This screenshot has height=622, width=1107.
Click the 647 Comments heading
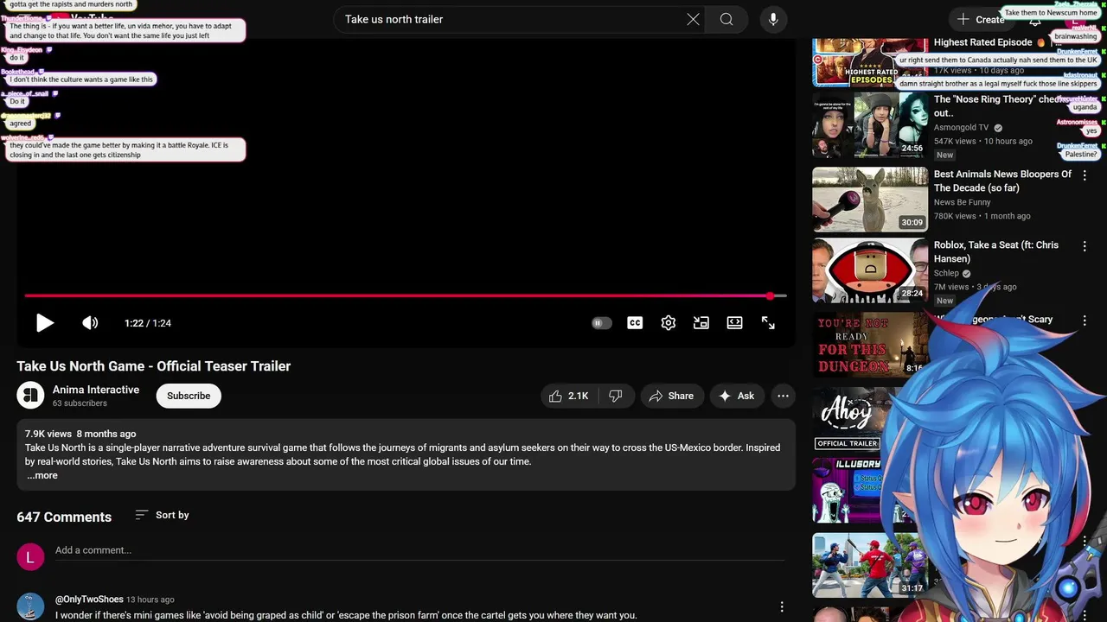pyautogui.click(x=64, y=517)
